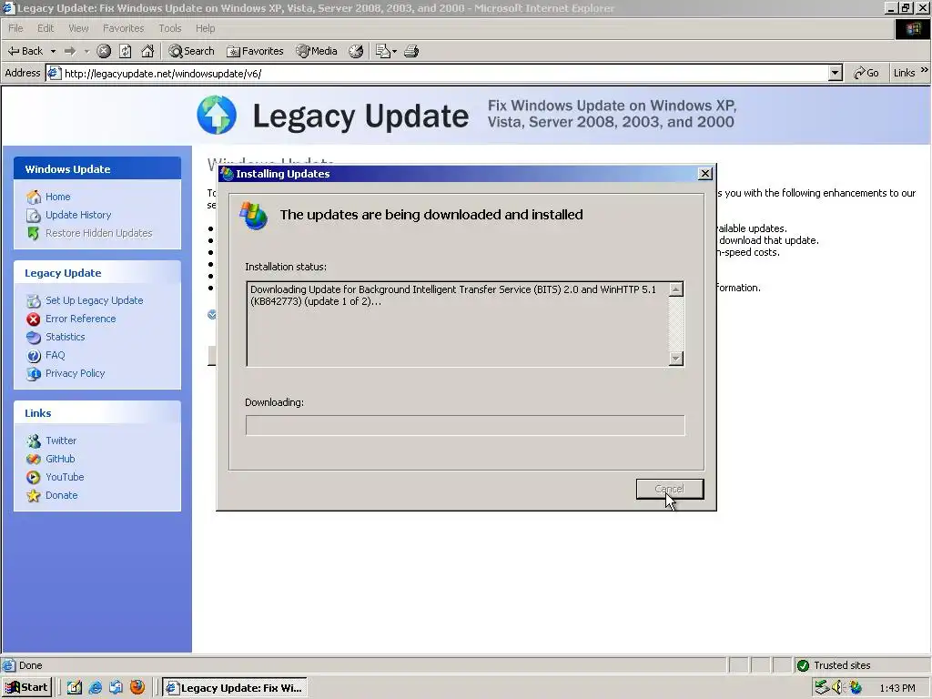Click the Legacy Update globe logo
The width and height of the screenshot is (932, 699).
[x=217, y=115]
